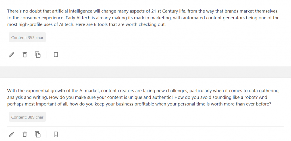291x141 pixels.
Task: Click the divider line beside first bookmark icon
Action: [47, 55]
